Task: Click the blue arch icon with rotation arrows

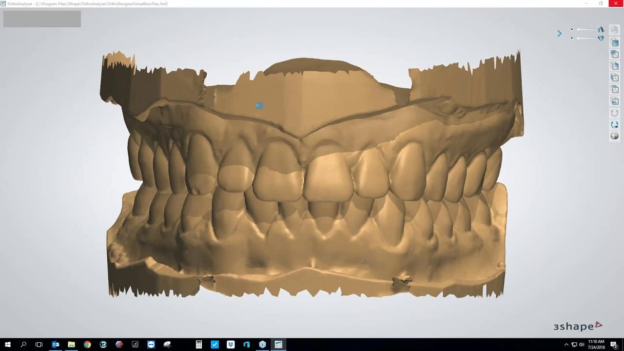Action: 615,124
